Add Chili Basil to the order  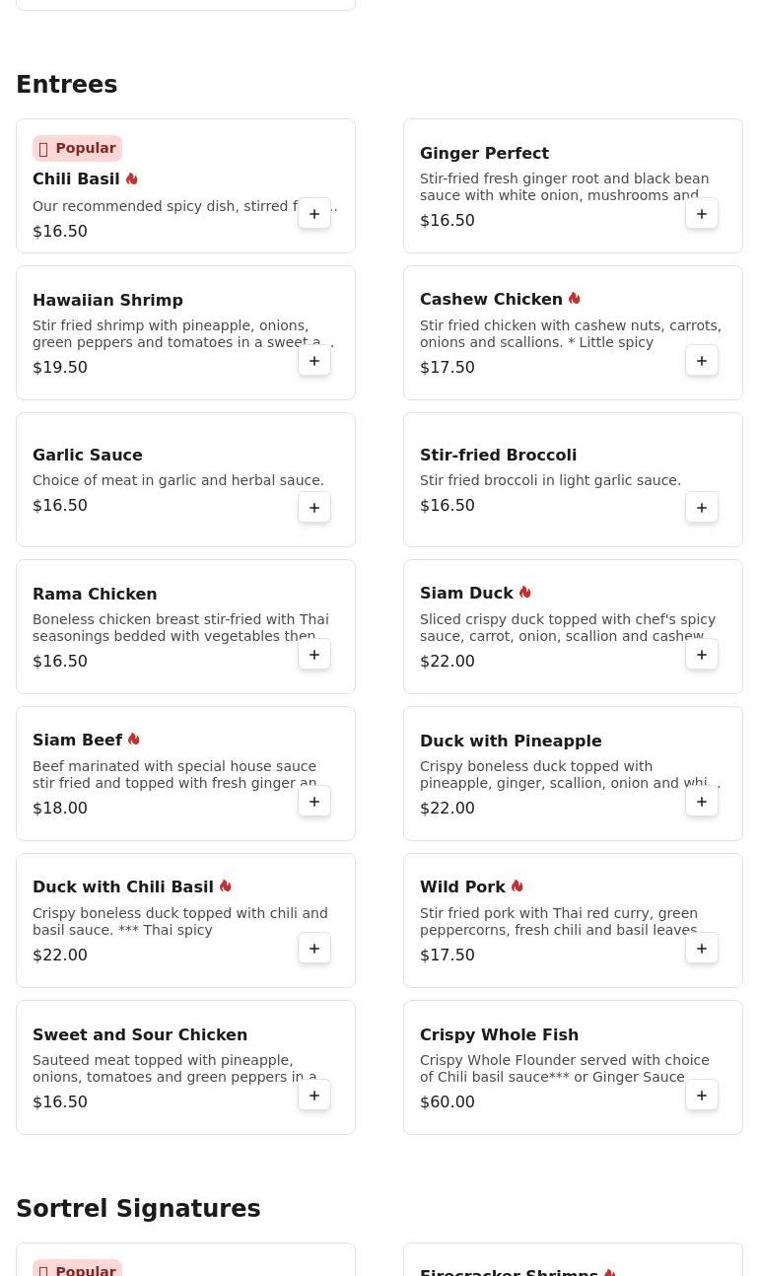314,214
